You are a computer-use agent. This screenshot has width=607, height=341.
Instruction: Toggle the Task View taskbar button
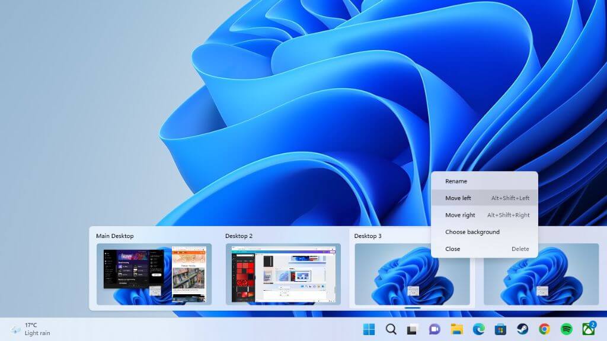pos(413,329)
